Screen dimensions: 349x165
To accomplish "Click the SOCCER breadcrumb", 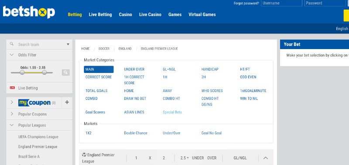I will (x=104, y=49).
